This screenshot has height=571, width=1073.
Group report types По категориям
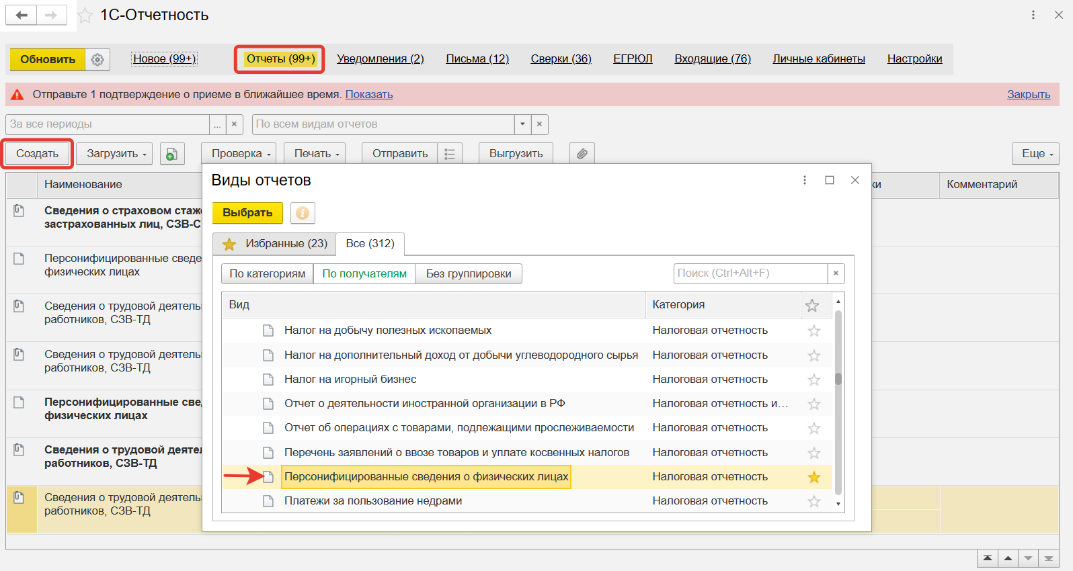coord(268,273)
